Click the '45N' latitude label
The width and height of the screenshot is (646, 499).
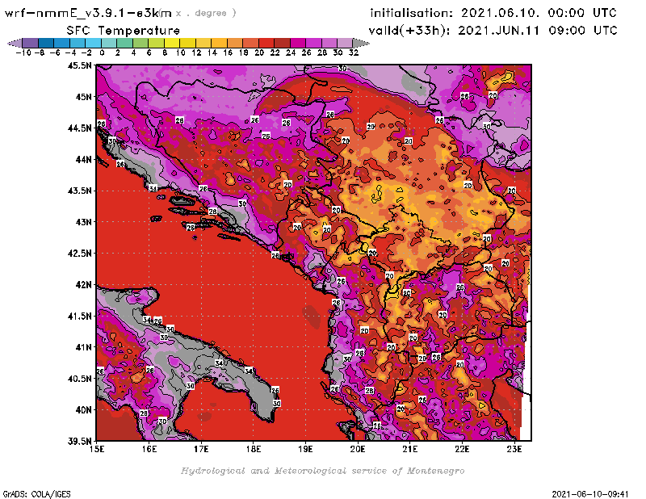tap(83, 97)
